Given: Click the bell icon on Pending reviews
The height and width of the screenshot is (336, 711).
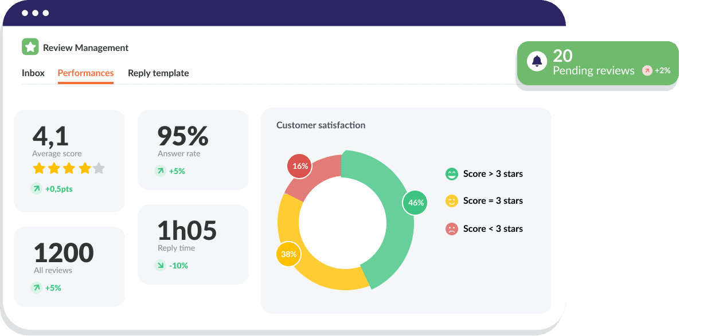Looking at the screenshot, I should pos(537,62).
